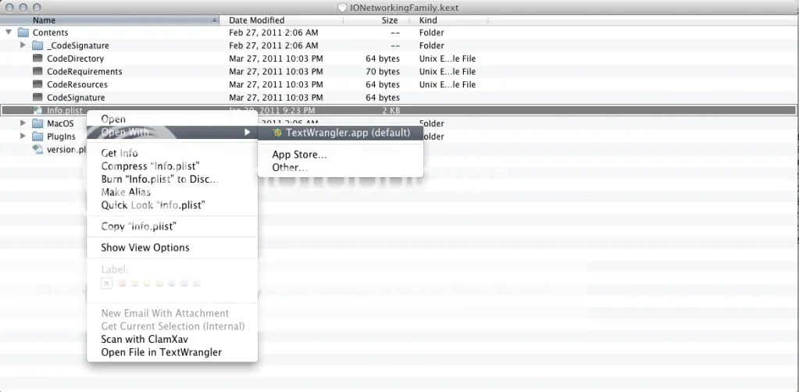
Task: Click the _CodeSignature folder icon
Action: [37, 45]
